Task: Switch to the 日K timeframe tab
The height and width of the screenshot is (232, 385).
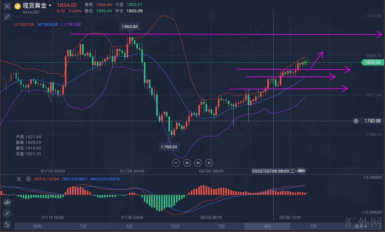Action: [x=313, y=226]
